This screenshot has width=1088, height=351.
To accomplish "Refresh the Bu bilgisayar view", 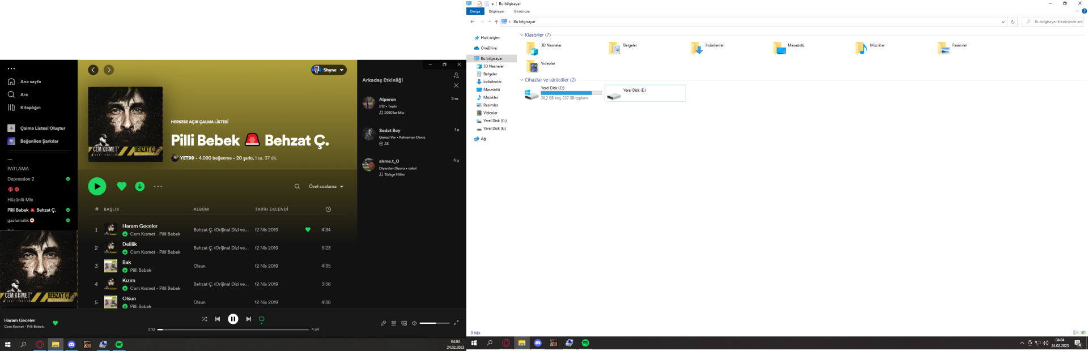I will (1013, 22).
